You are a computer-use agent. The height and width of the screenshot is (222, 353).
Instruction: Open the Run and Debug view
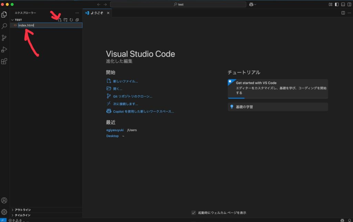[4, 50]
